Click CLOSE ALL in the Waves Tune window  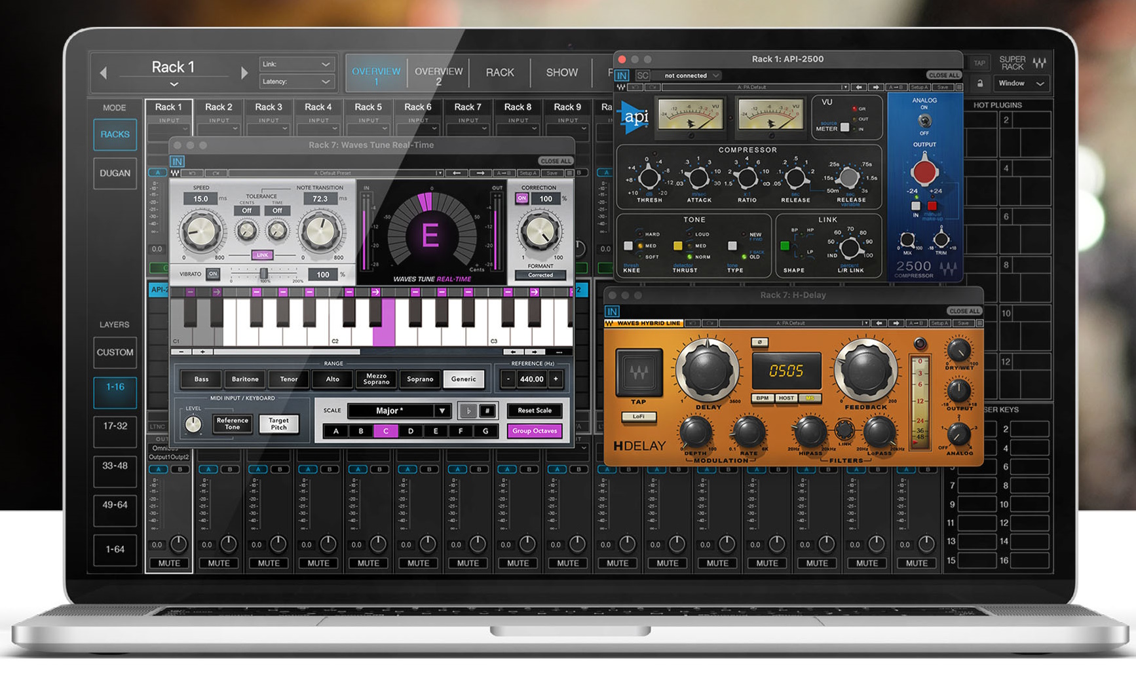556,161
